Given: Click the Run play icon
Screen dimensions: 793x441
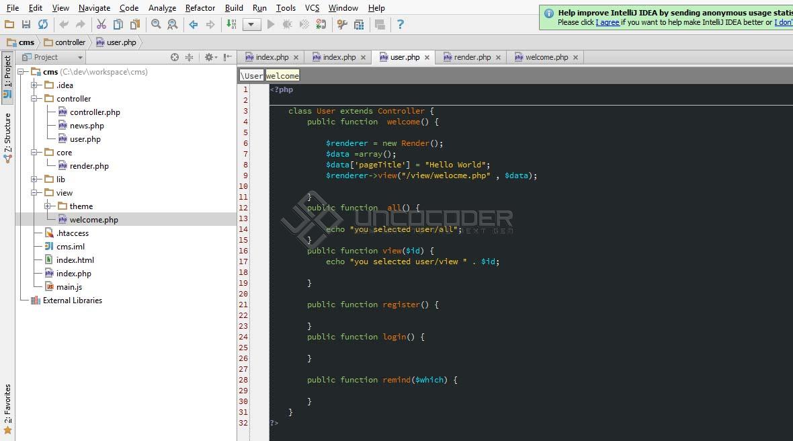Looking at the screenshot, I should tap(271, 24).
